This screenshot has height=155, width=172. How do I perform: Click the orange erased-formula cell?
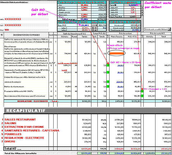click(116, 53)
